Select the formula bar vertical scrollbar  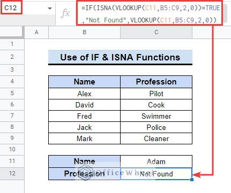tap(225, 13)
